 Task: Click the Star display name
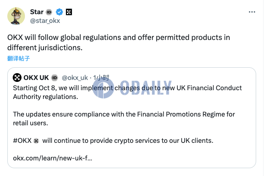37,12
